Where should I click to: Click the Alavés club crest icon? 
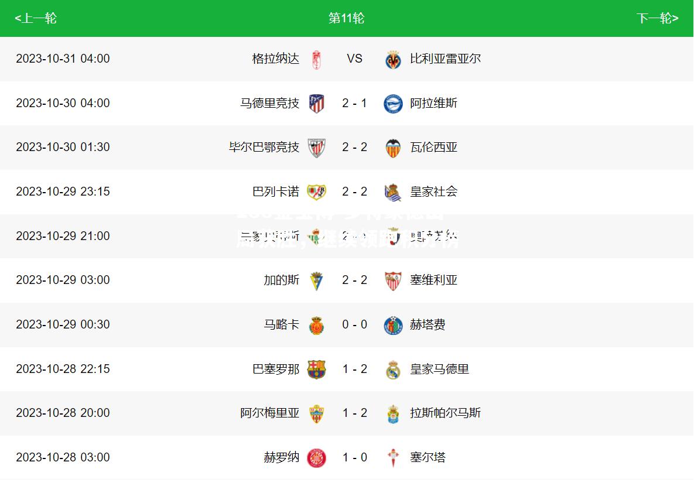(x=393, y=104)
